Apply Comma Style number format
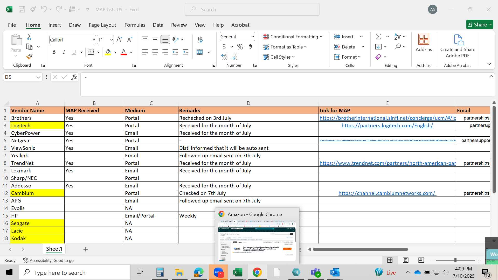This screenshot has height=280, width=498. (250, 47)
